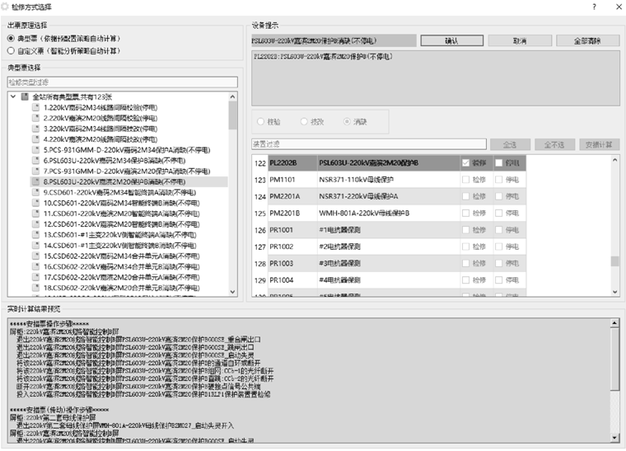Click document icon of item 15.CSD602 2M34合并单元A

click(35, 256)
